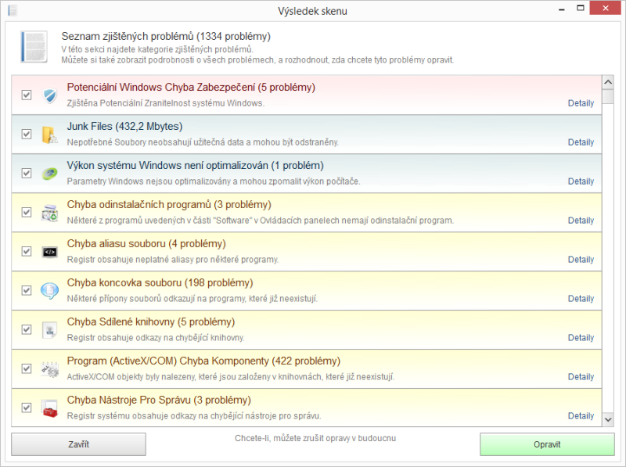Viewport: 626px width, 467px height.
Task: Click the administration tools error icon
Action: pyautogui.click(x=49, y=408)
